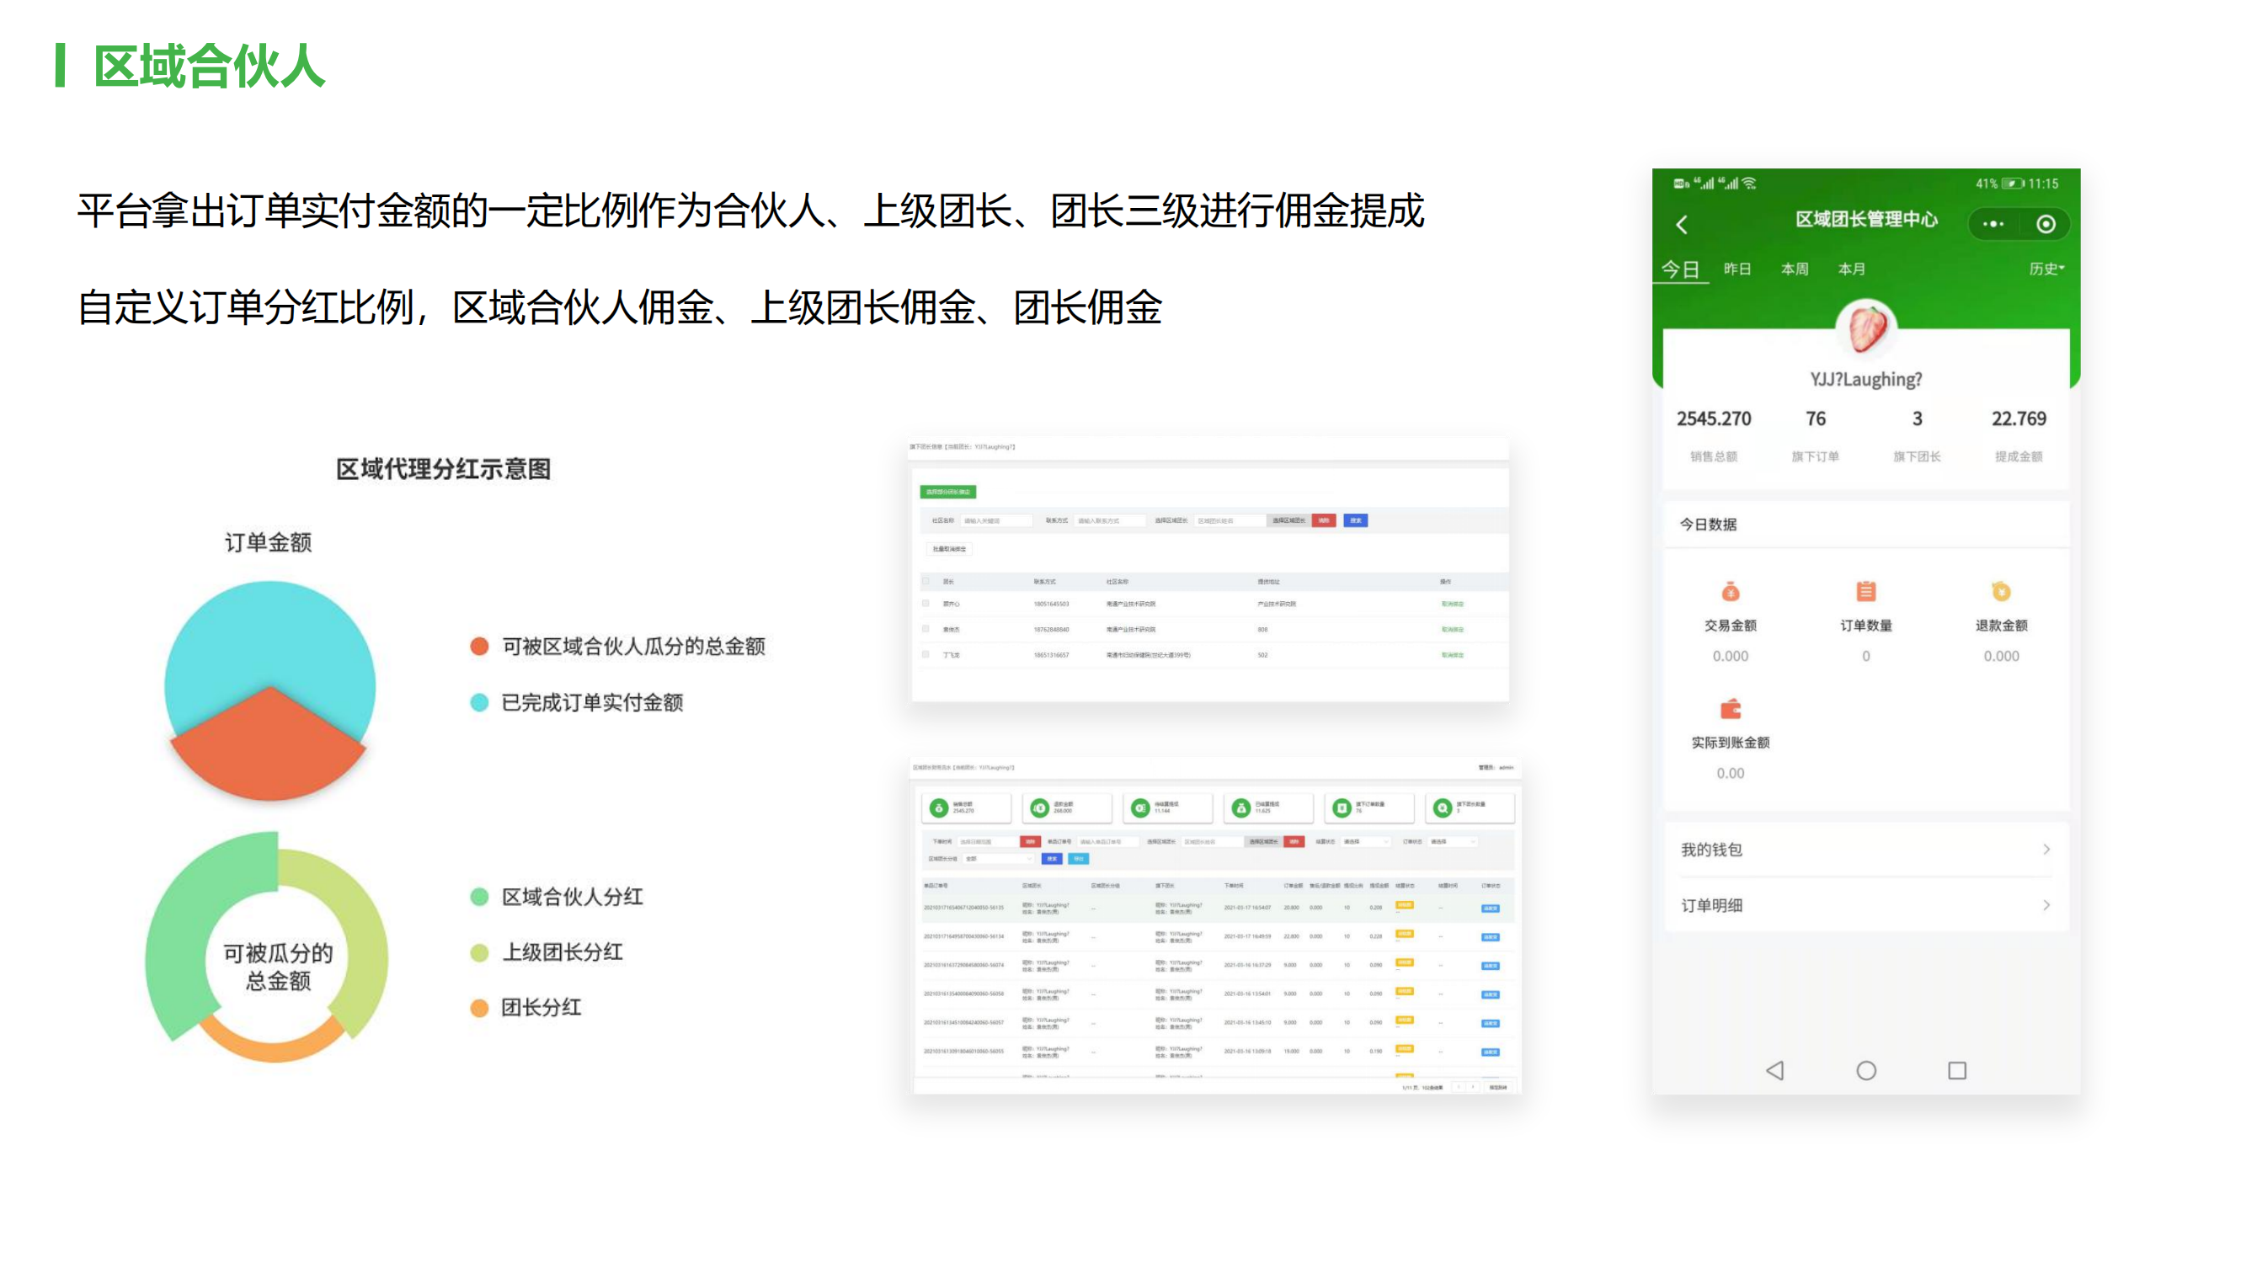
Task: Focus the 单品订单号 input field
Action: (1107, 841)
